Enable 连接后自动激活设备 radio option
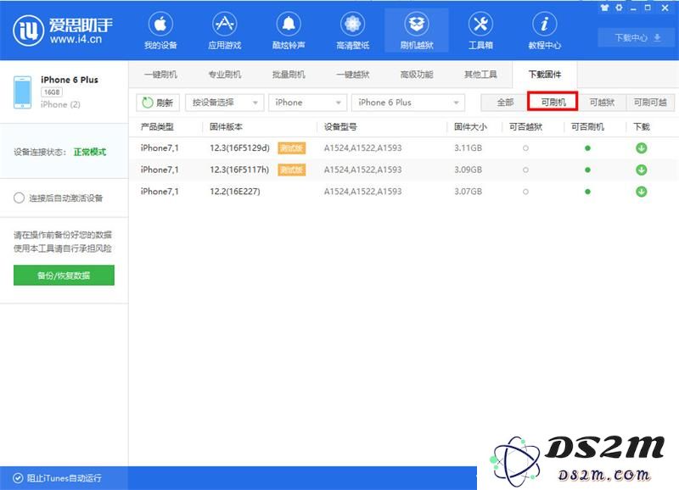This screenshot has width=679, height=490. coord(19,198)
